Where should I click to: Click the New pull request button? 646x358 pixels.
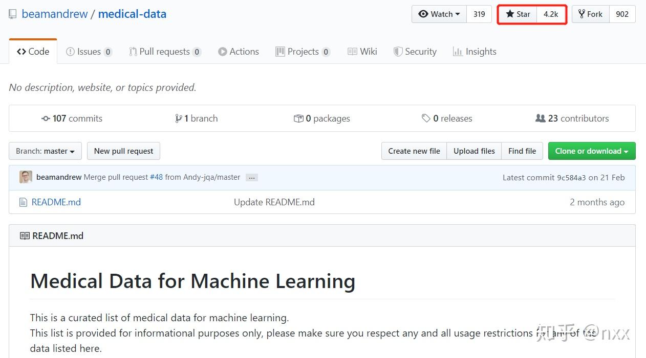click(x=123, y=151)
